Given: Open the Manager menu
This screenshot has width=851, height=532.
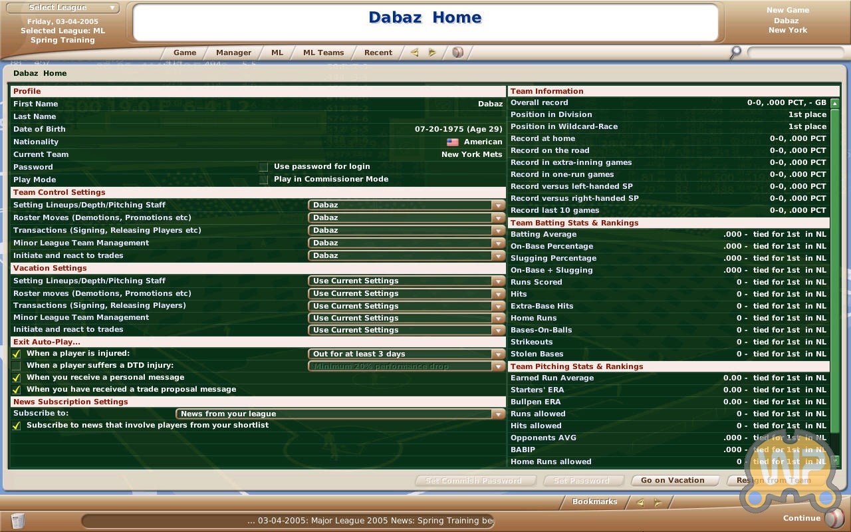Looking at the screenshot, I should tap(233, 53).
